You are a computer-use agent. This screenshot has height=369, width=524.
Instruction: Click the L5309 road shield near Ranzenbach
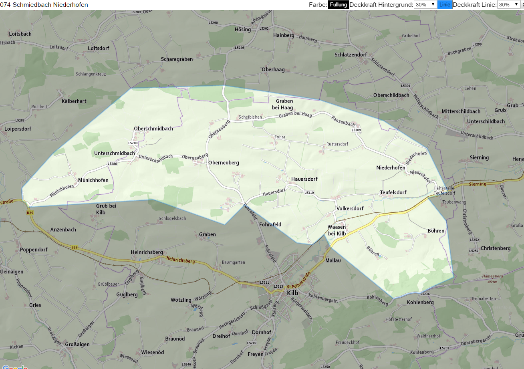(356, 130)
